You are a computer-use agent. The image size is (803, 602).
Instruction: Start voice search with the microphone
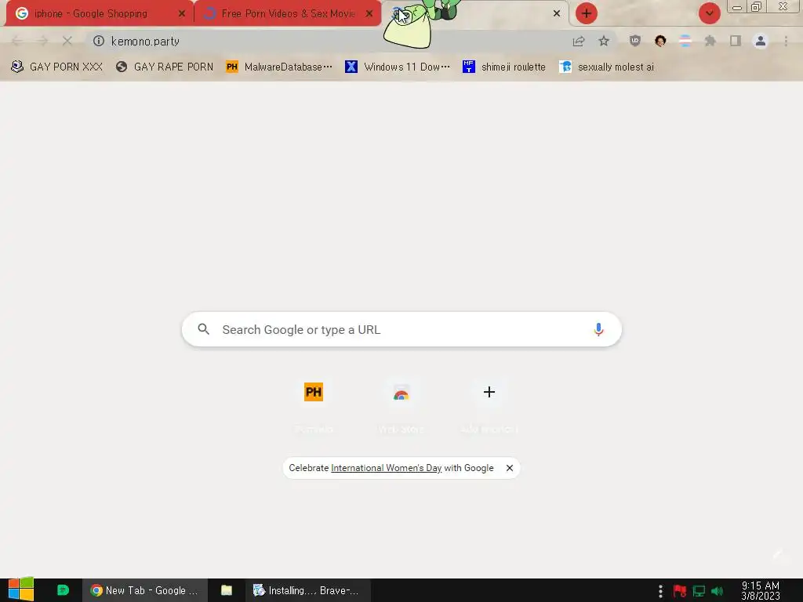click(598, 329)
